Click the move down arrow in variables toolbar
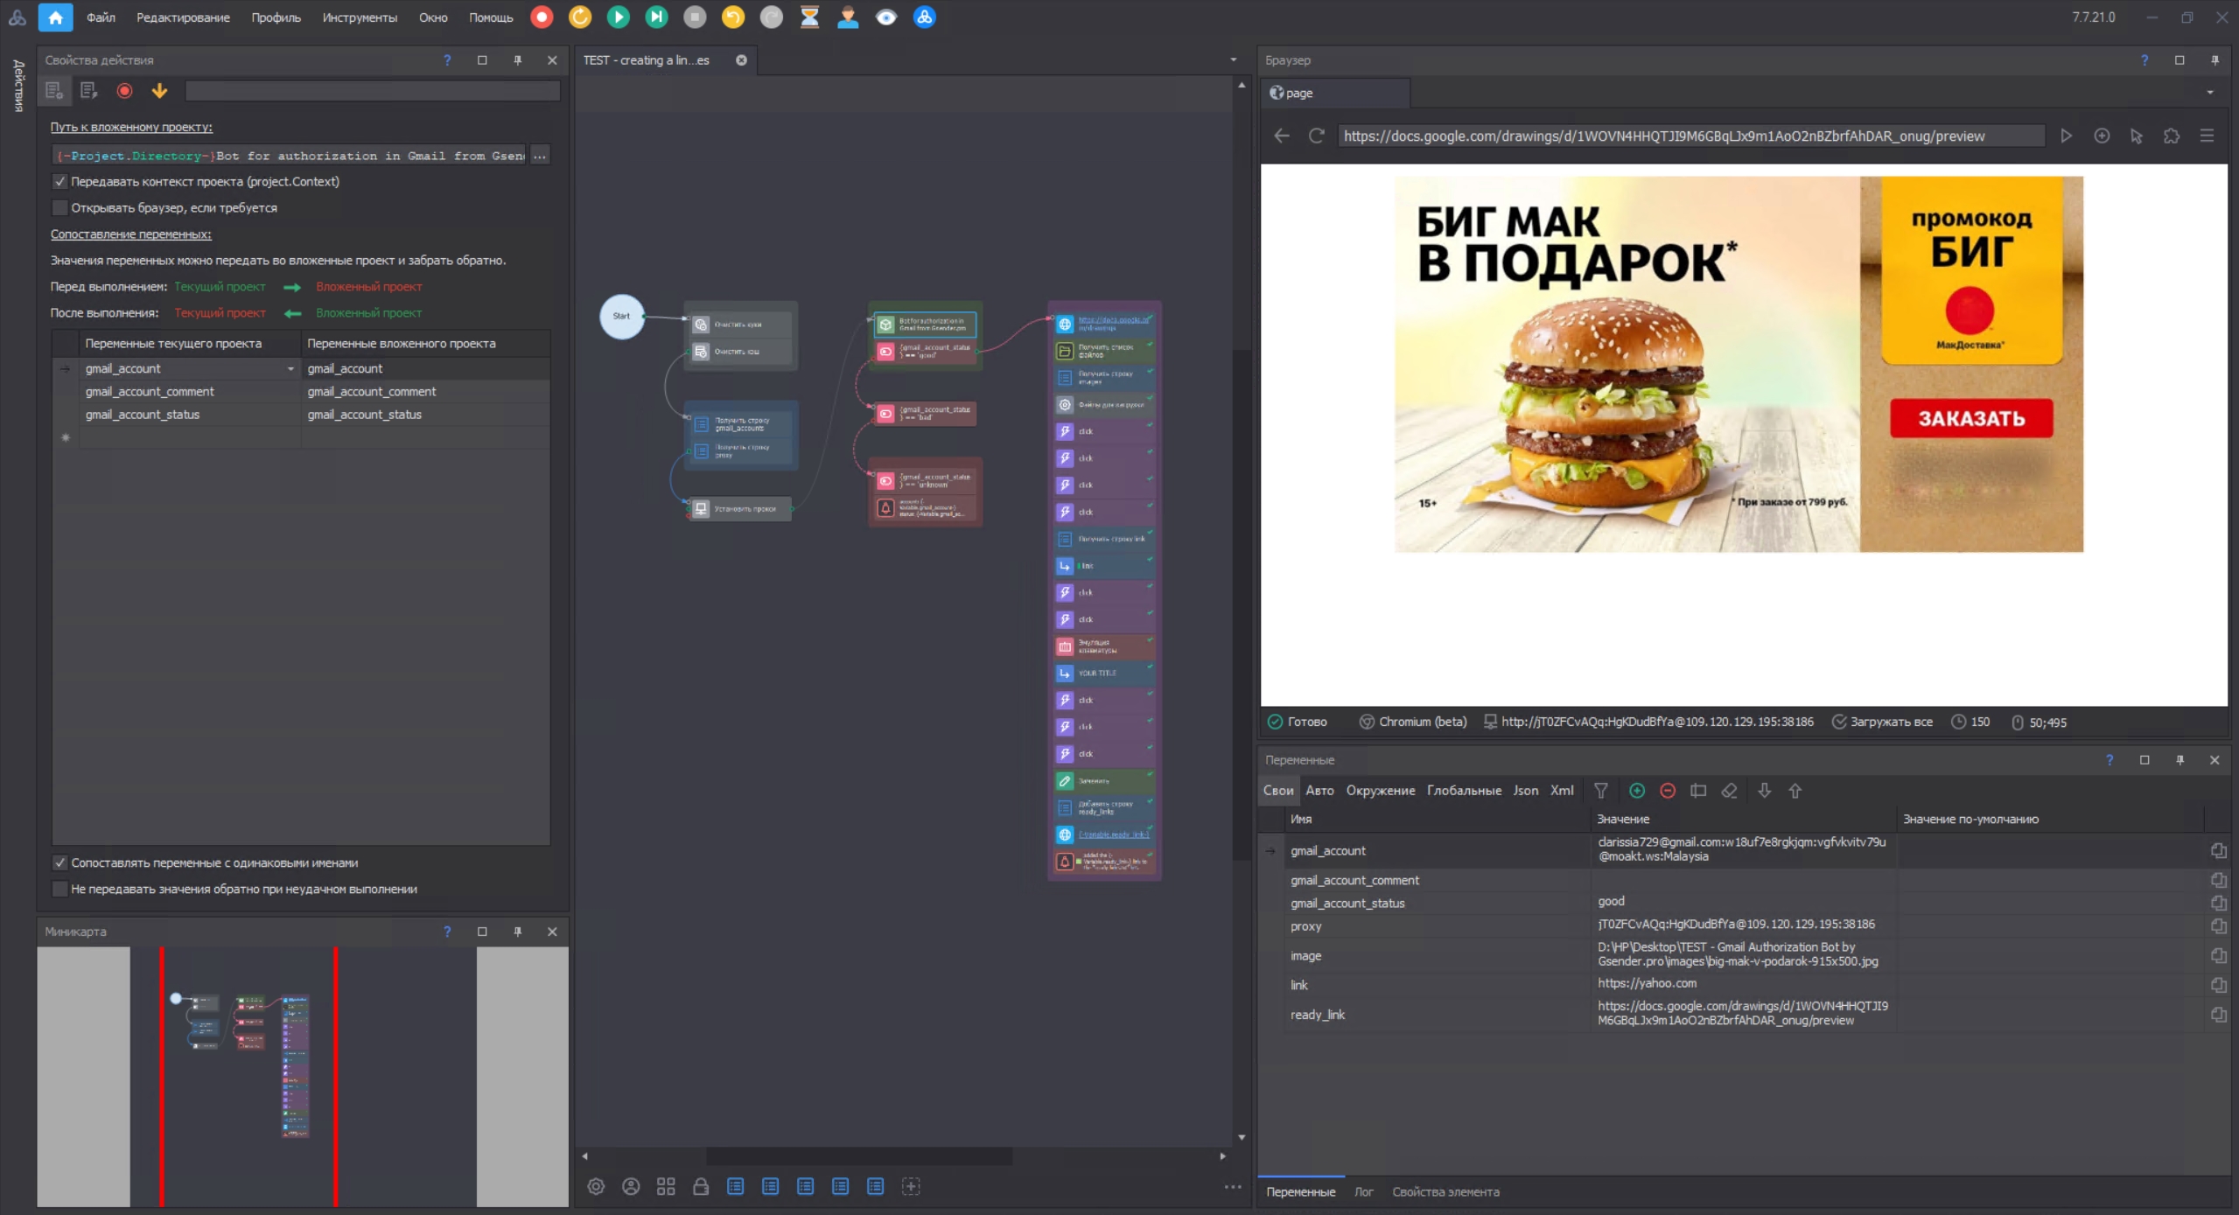 click(x=1764, y=791)
